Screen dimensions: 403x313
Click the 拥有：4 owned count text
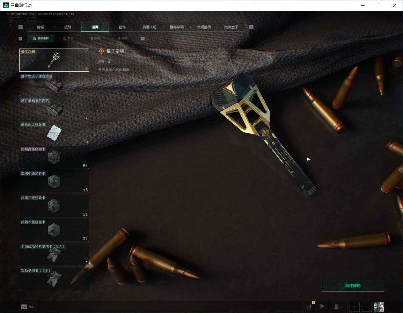click(104, 62)
